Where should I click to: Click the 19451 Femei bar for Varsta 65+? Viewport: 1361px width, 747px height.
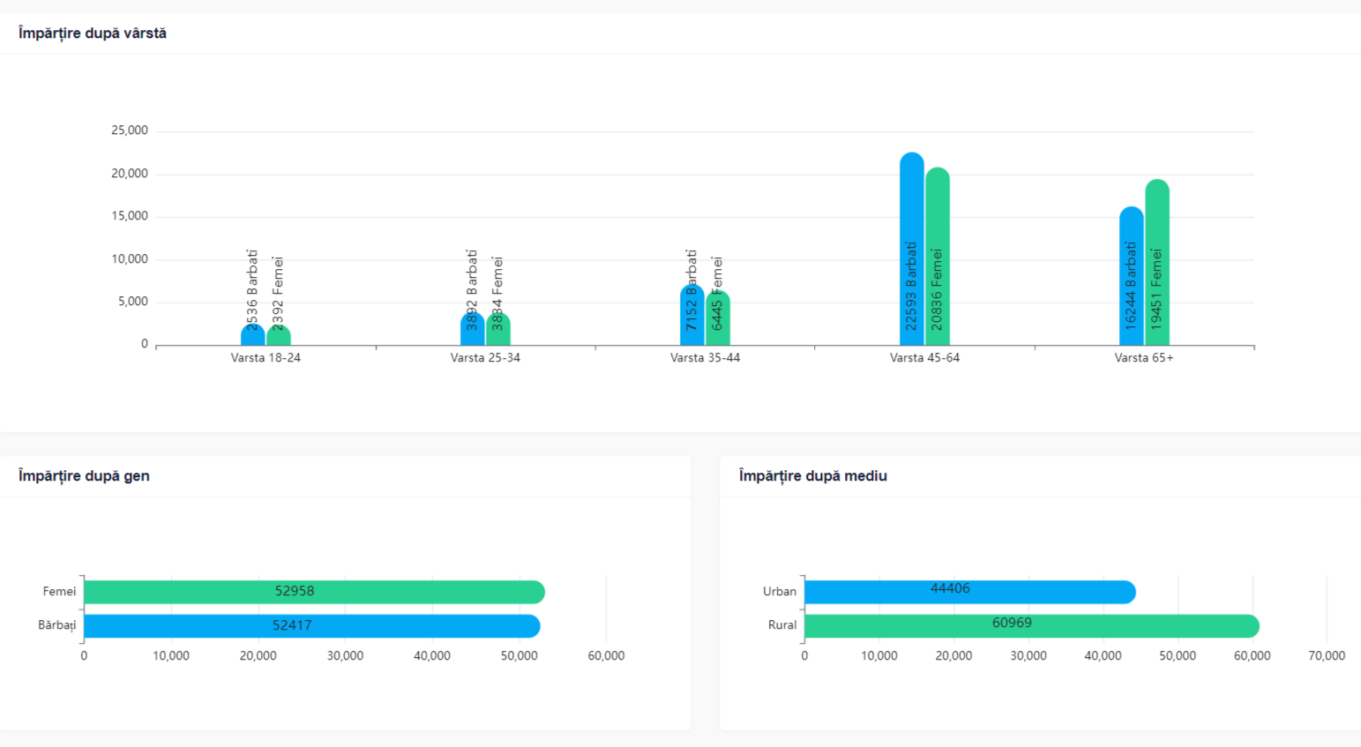coord(1157,263)
